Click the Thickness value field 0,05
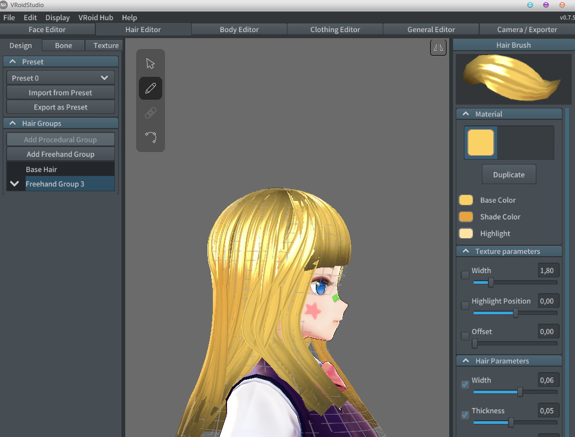This screenshot has height=437, width=575. tap(549, 411)
